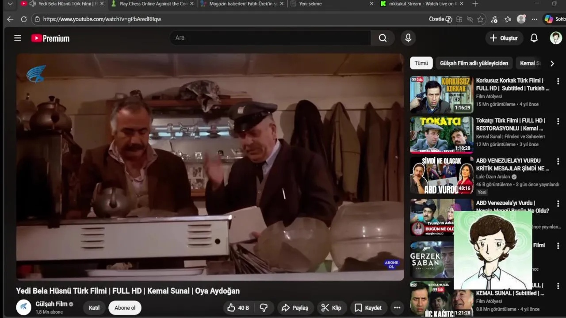
Task: View site information lock icon
Action: (x=37, y=19)
